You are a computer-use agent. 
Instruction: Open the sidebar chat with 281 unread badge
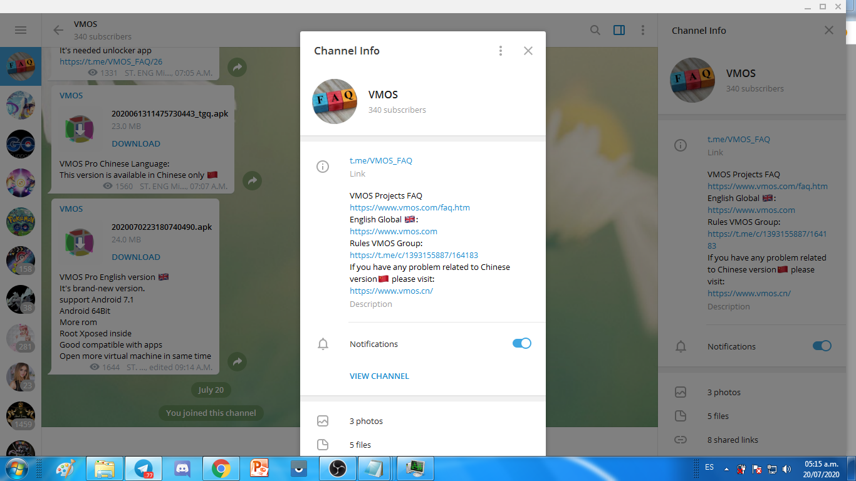coord(21,338)
